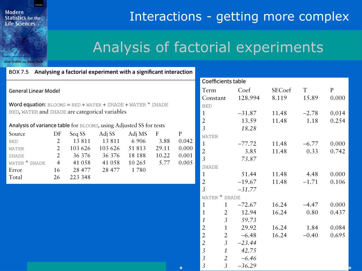362x271 pixels.
Task: Select BED source label in ANOVA table
Action: tap(13, 141)
